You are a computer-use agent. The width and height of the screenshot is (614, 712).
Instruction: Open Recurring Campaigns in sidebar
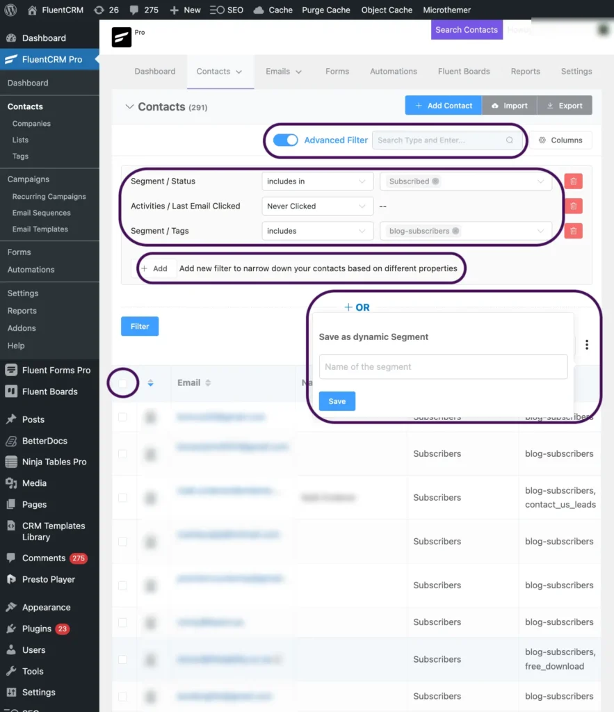[49, 196]
